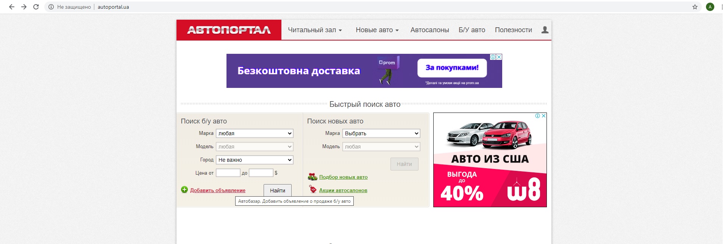
Task: Open the Акции автосалонов link
Action: [343, 190]
